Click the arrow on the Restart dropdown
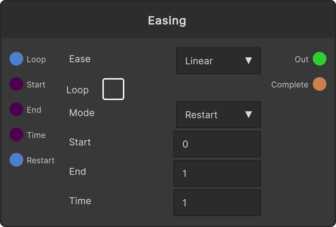The width and height of the screenshot is (336, 227). (249, 115)
